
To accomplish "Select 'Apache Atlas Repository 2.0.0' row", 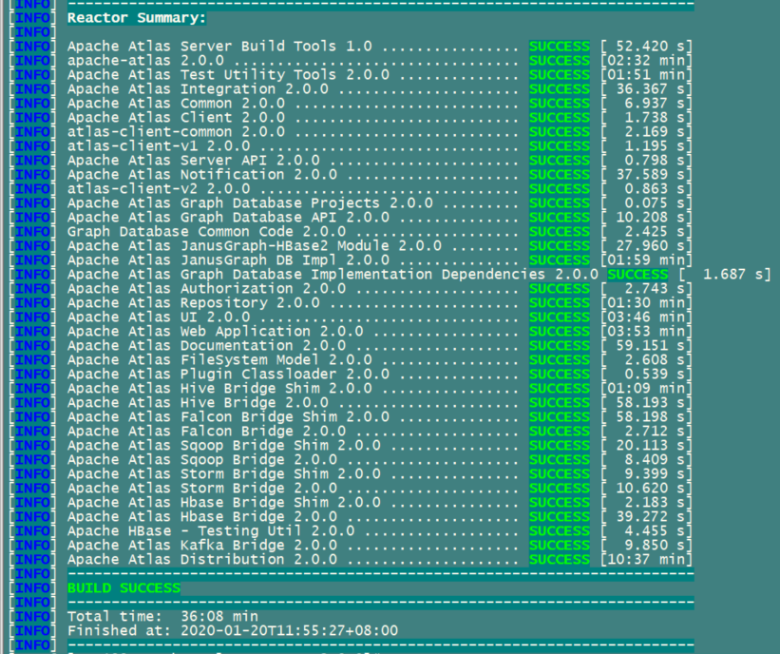I will [x=194, y=303].
